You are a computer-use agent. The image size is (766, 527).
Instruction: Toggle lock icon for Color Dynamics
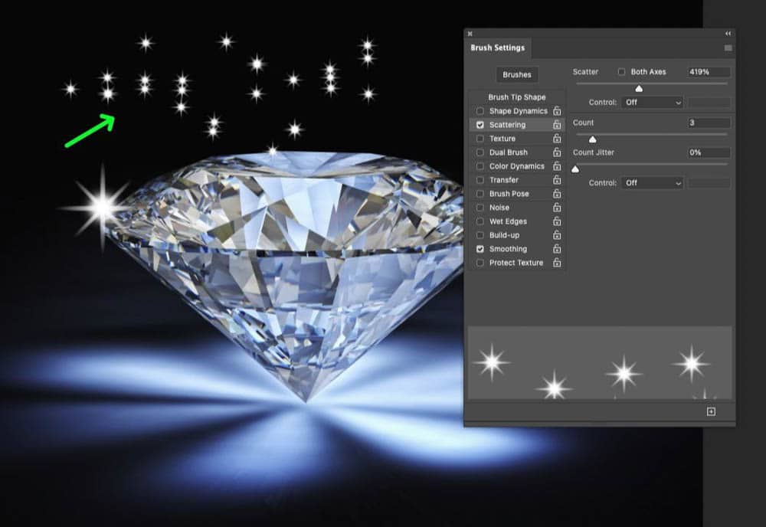556,166
